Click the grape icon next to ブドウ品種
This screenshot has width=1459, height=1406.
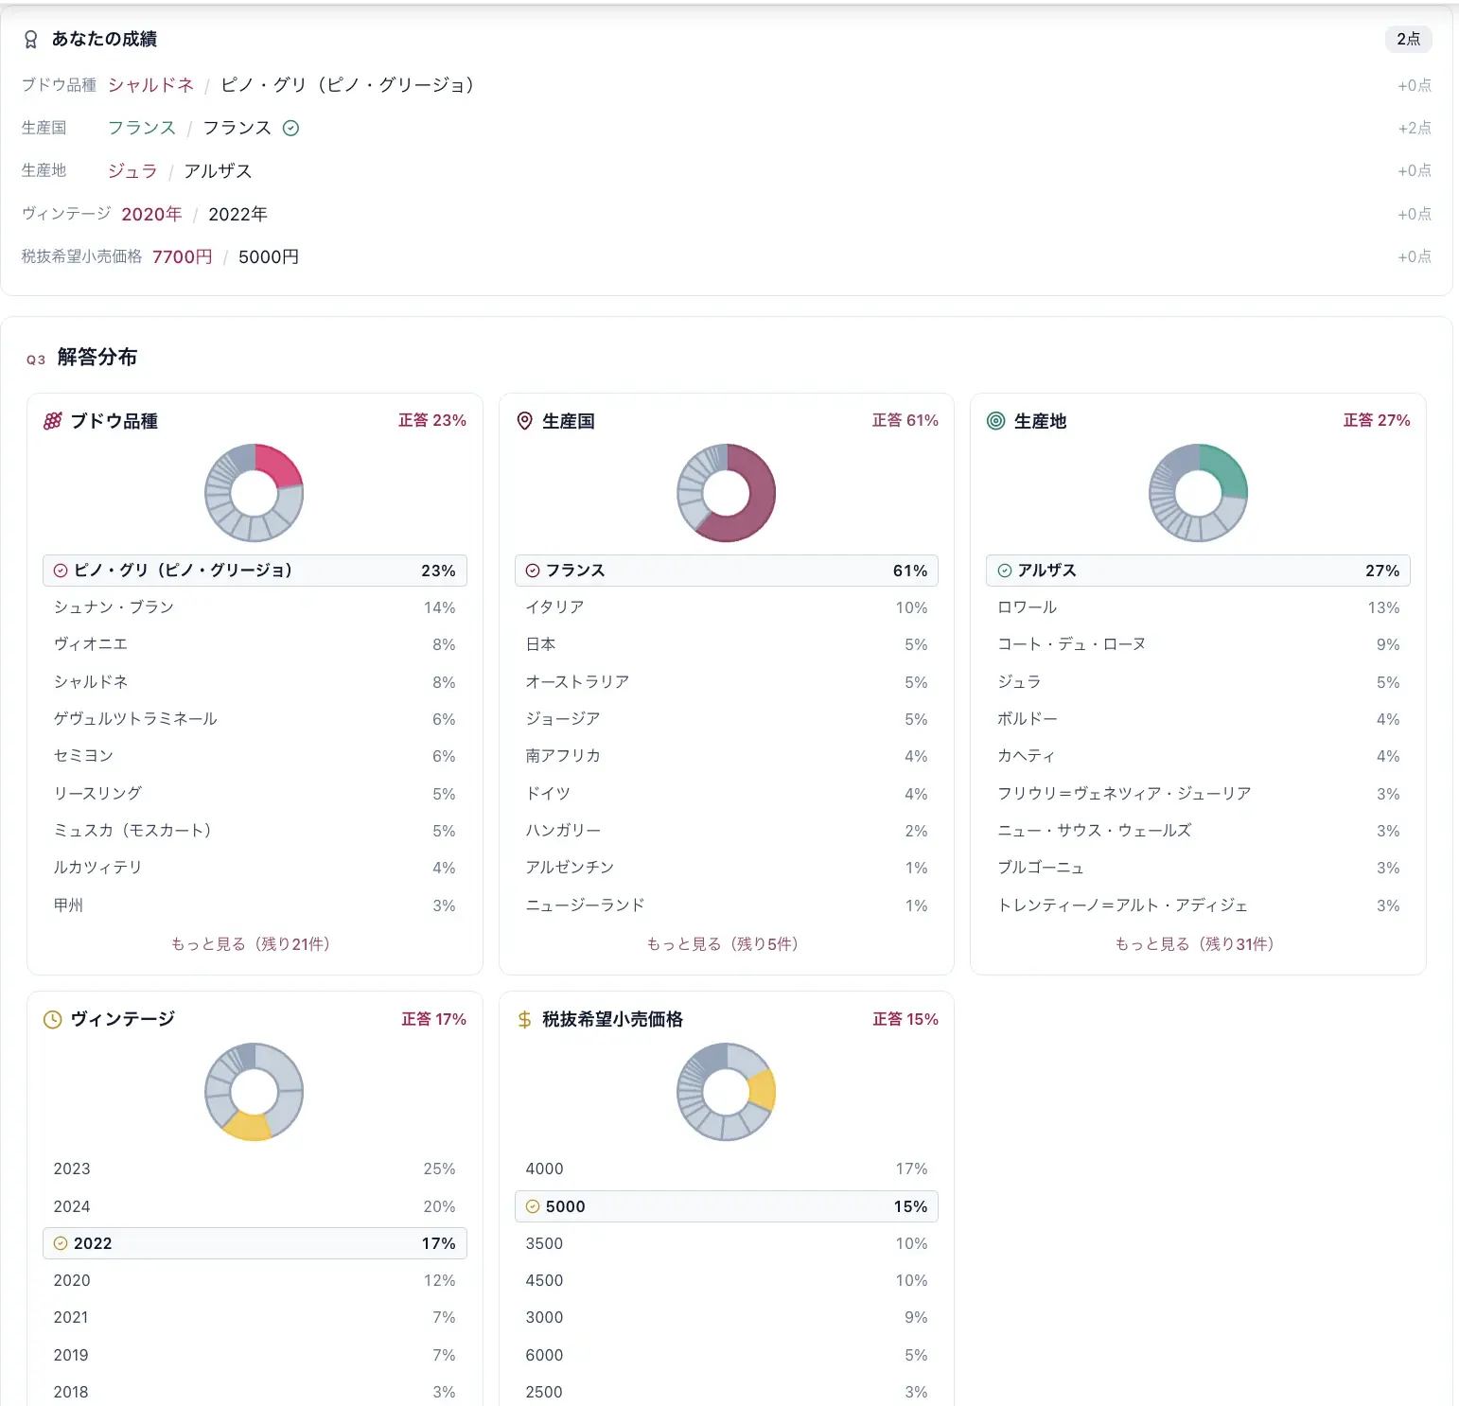(53, 421)
